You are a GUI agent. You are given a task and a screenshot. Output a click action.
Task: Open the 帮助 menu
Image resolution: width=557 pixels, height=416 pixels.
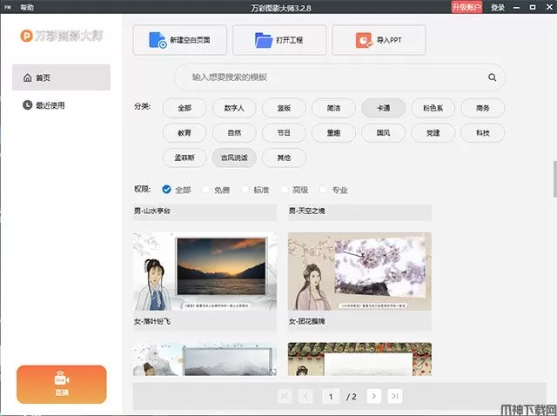pyautogui.click(x=27, y=7)
